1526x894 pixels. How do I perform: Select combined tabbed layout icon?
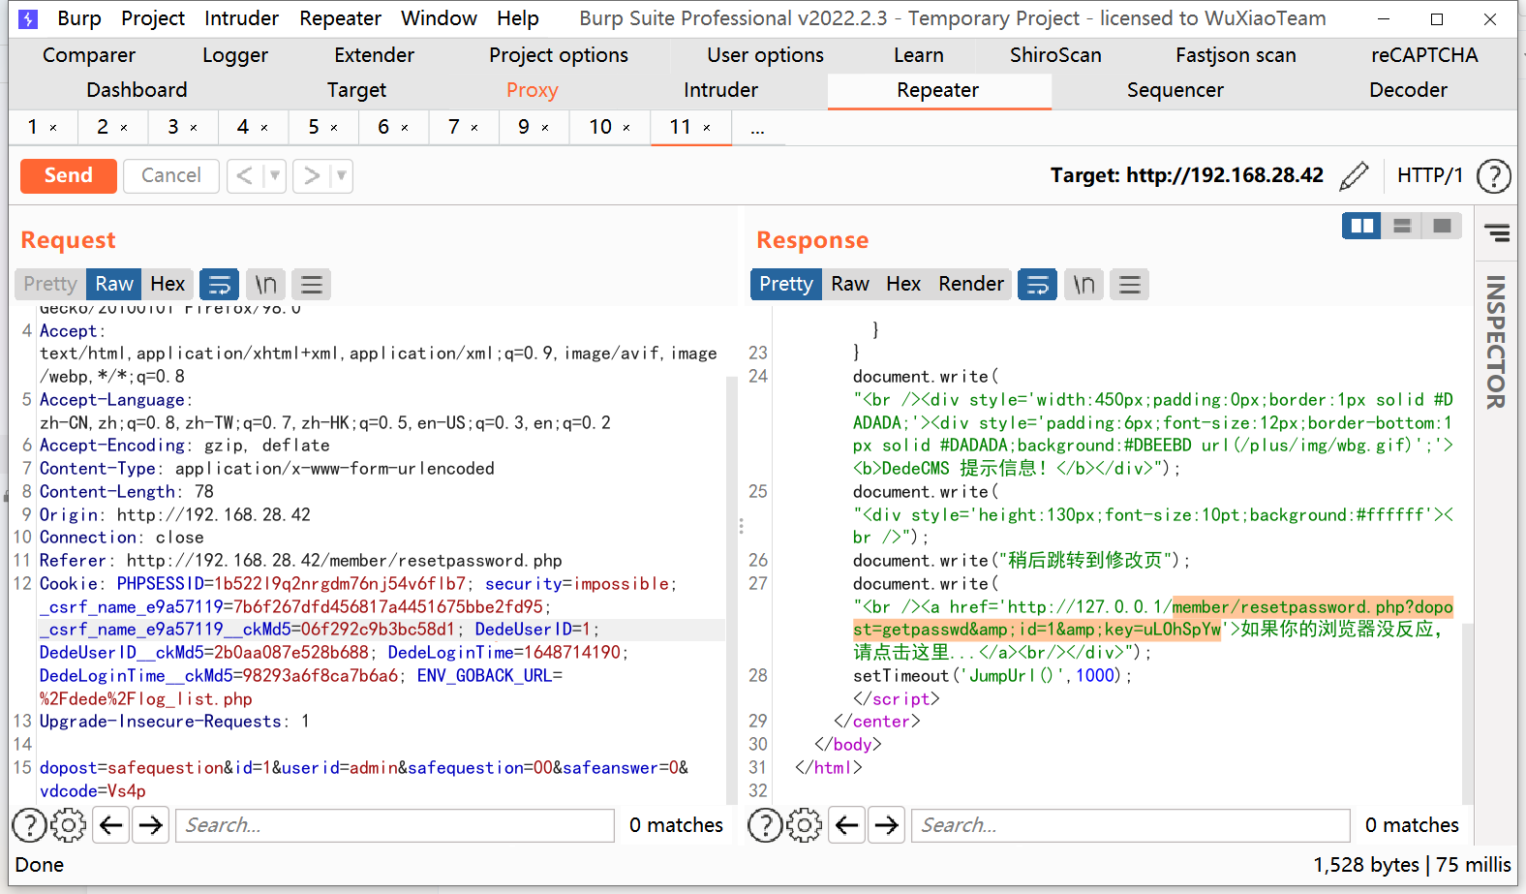click(1442, 226)
